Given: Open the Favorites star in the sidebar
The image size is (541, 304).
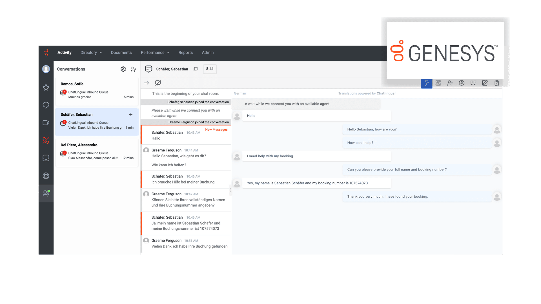Looking at the screenshot, I should coord(46,88).
